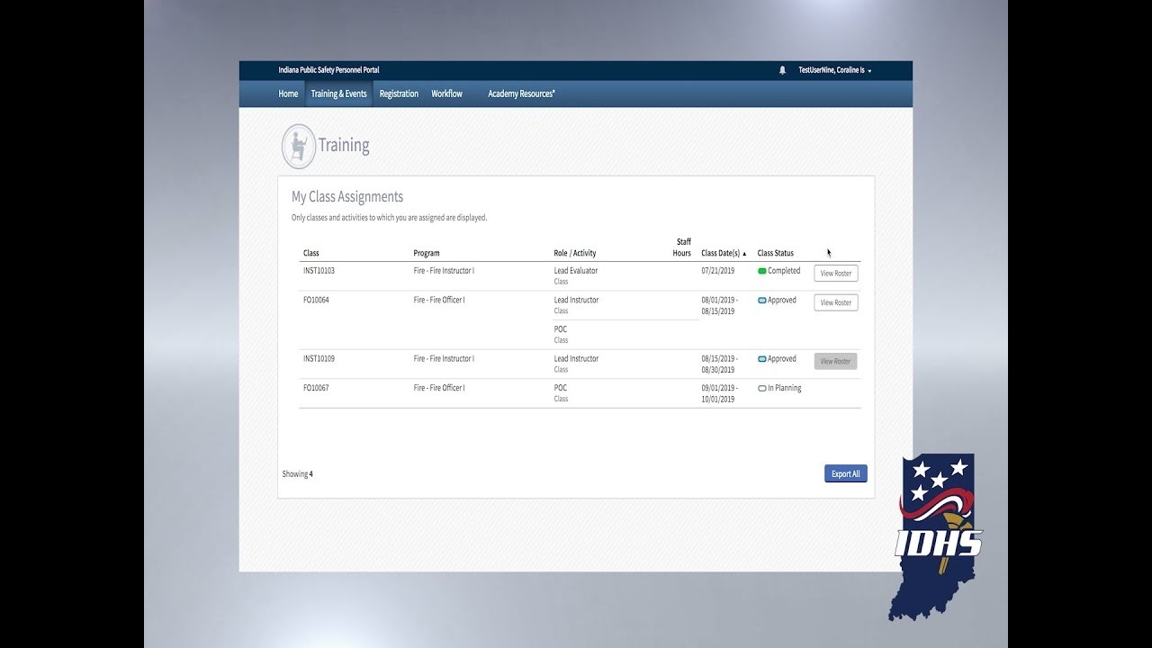Click the Approved status icon for FO10064

(x=762, y=301)
